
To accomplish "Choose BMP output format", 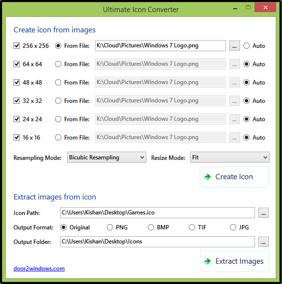I will coord(151,227).
